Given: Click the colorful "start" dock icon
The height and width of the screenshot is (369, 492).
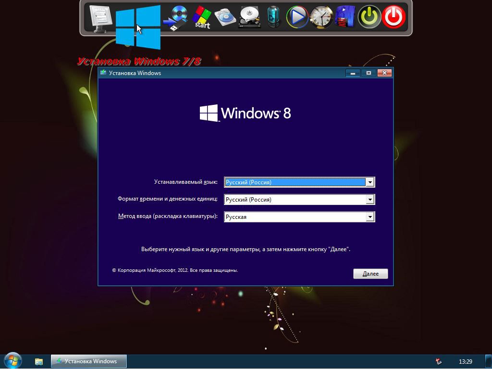Looking at the screenshot, I should 201,17.
